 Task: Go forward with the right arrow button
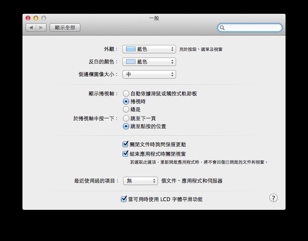(41, 28)
